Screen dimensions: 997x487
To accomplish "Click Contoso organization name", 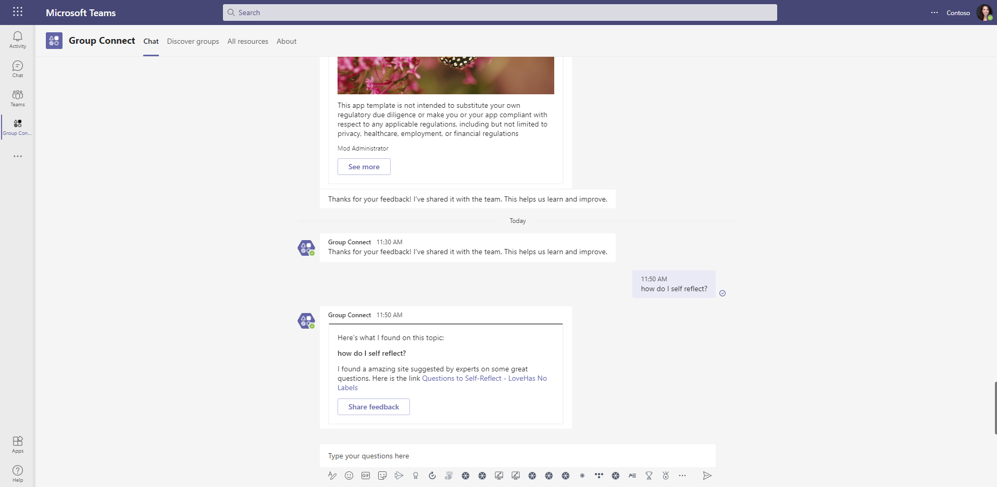I will click(x=958, y=13).
